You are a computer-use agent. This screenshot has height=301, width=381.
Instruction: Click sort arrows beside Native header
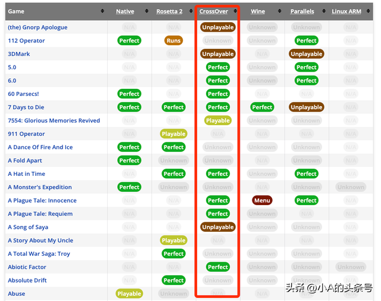146,11
